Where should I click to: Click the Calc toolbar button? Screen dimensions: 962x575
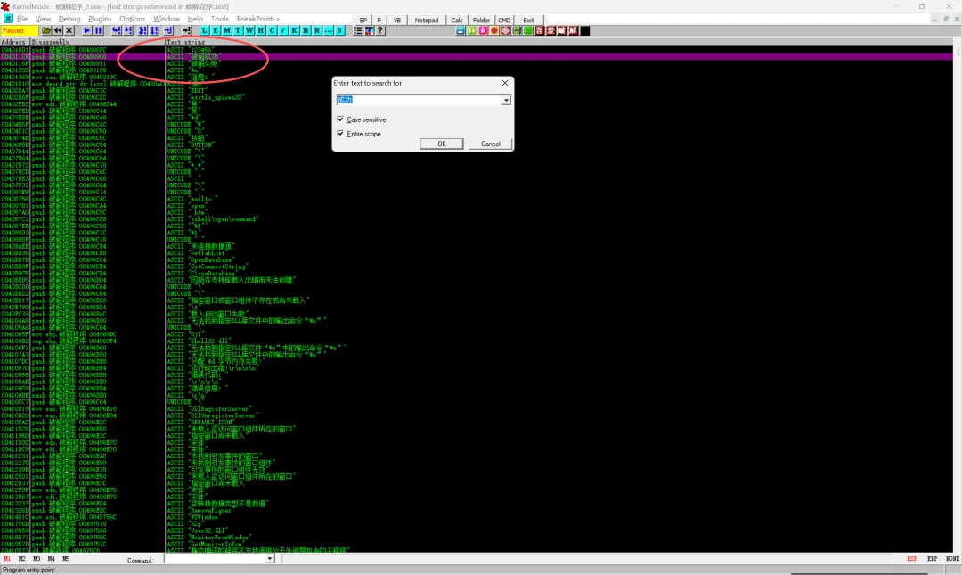click(457, 21)
